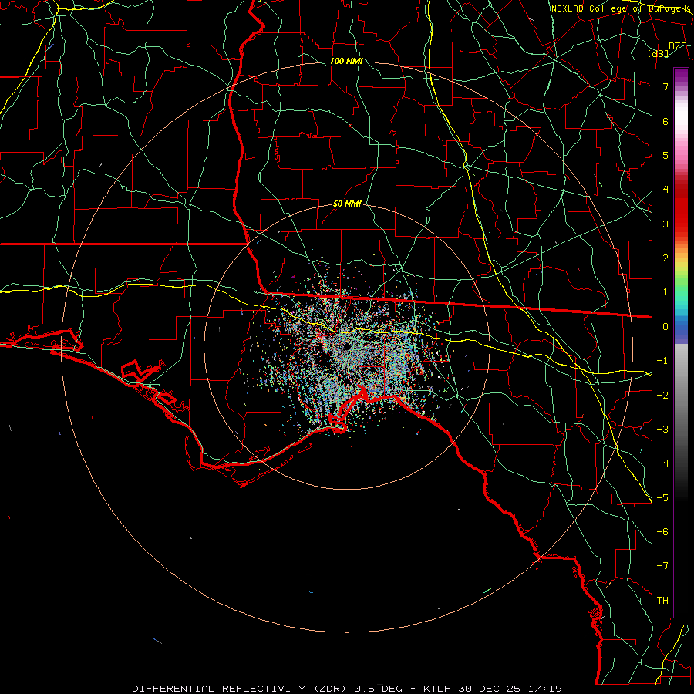Viewport: 694px width, 694px height.
Task: Click the radar site hole at the echo center
Action: [347, 346]
